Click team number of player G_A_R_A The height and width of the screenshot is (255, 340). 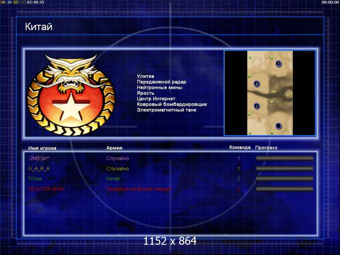238,168
